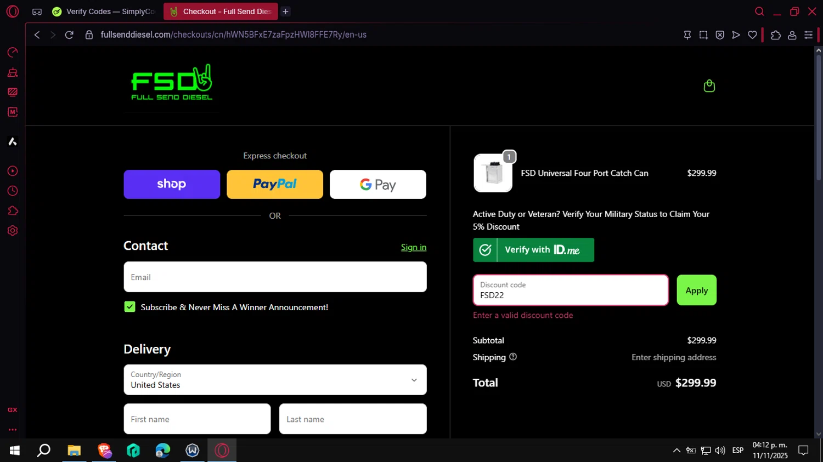This screenshot has width=823, height=462.
Task: Select the Checkout Full Send Diesel tab
Action: coord(221,12)
